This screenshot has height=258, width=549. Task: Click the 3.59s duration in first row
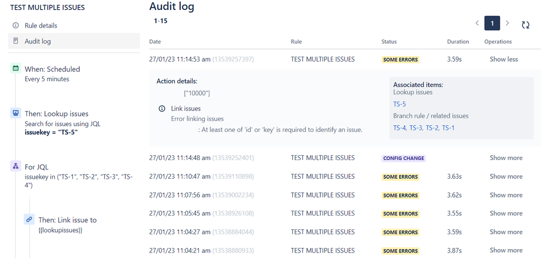454,59
